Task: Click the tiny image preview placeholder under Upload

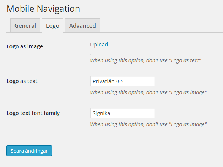Action: point(90,54)
